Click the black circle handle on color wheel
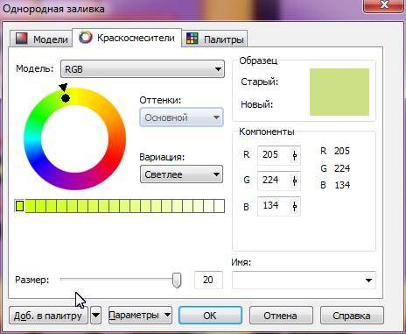This screenshot has height=334, width=406. pos(66,98)
